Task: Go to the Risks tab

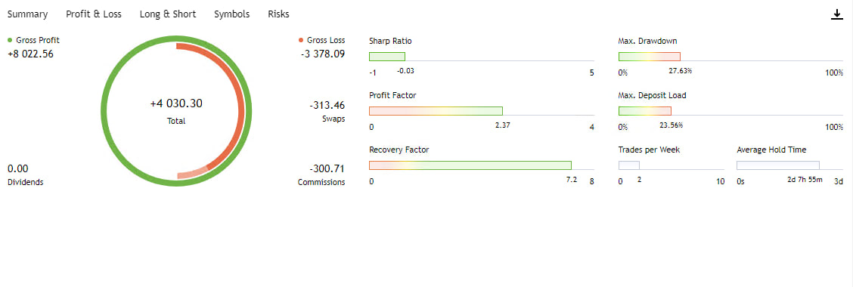Action: 278,14
